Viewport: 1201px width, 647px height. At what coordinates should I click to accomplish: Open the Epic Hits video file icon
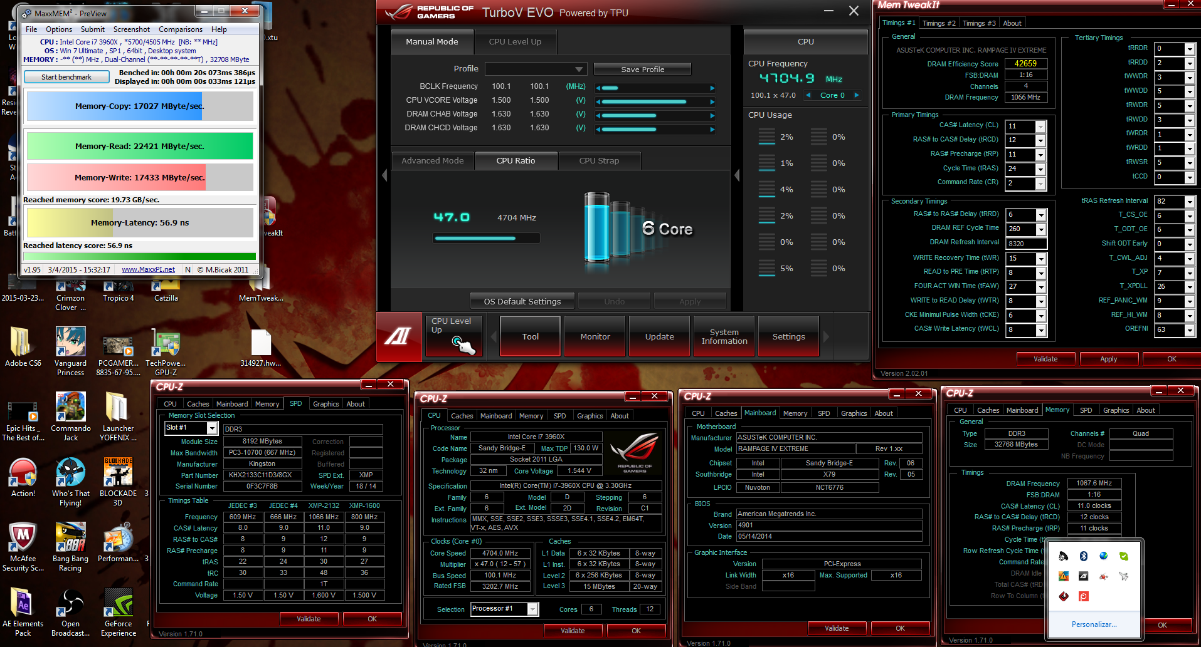click(x=23, y=421)
